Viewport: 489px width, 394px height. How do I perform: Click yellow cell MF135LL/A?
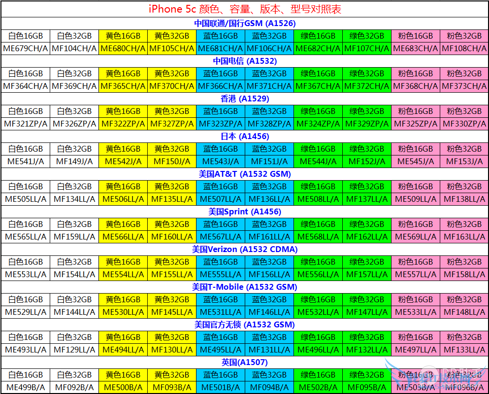(172, 199)
